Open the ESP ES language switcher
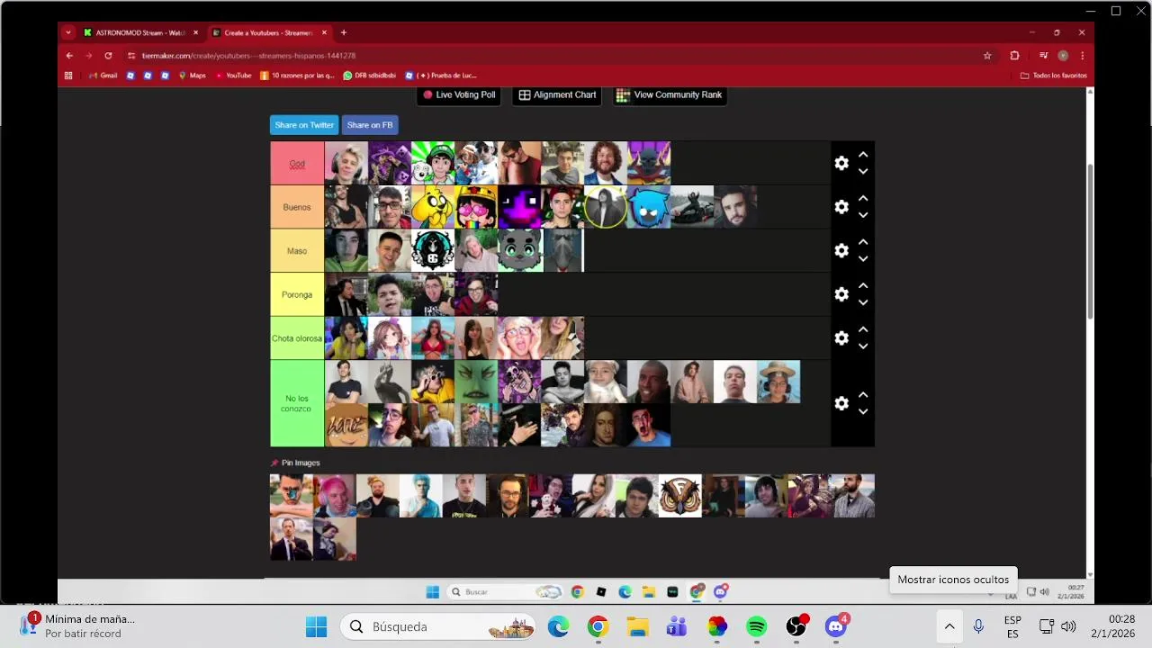1152x648 pixels. (x=1012, y=627)
